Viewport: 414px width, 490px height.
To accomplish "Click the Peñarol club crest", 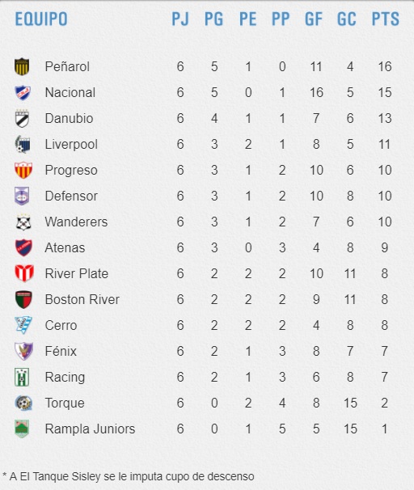I will coord(22,66).
